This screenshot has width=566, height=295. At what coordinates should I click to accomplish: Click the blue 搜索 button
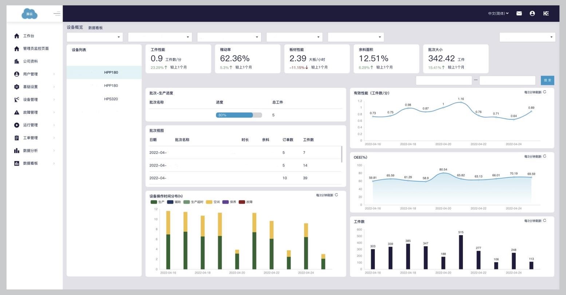[547, 80]
